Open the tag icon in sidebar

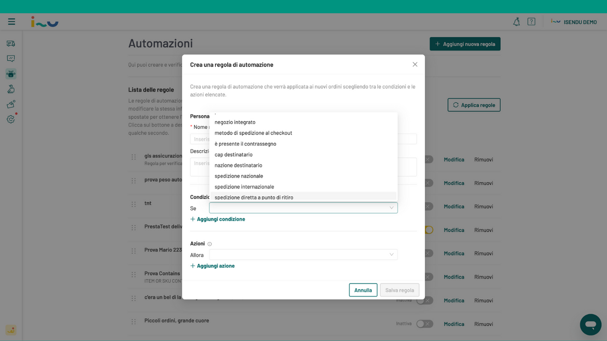(x=11, y=104)
